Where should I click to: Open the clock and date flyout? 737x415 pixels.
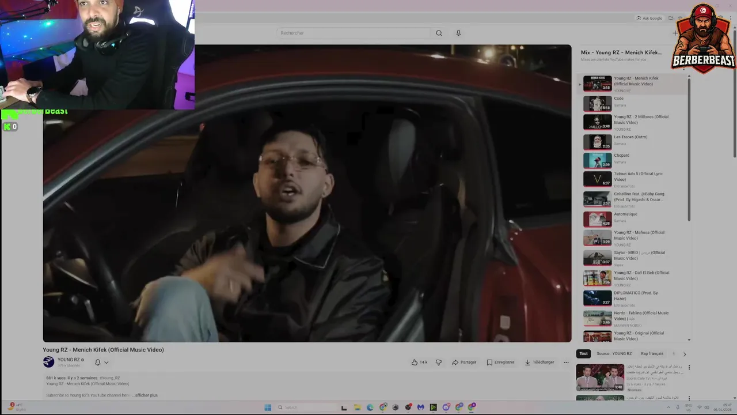[723, 407]
